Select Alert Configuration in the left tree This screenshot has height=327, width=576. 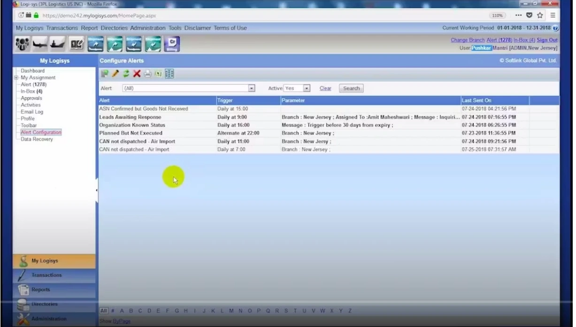[41, 132]
